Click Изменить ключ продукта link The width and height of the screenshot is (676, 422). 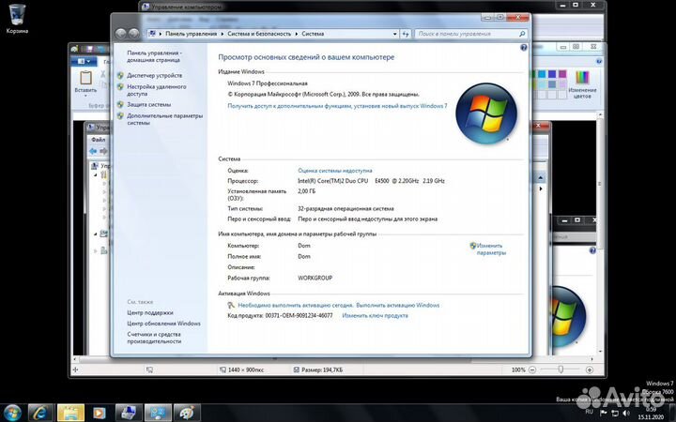pos(375,316)
